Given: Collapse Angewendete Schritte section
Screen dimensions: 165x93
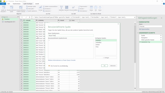Looking at the screenshot, I should [x=138, y=33].
